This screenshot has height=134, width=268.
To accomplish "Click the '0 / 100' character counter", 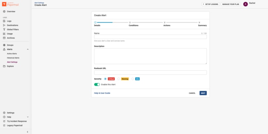I will tap(204, 33).
